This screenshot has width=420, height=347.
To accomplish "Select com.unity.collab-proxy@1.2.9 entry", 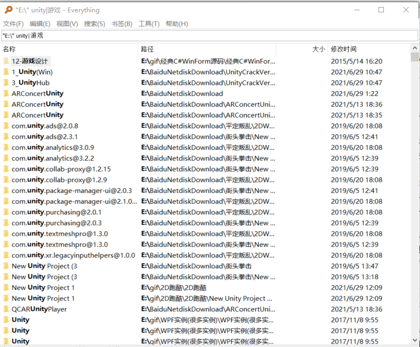I will point(59,180).
